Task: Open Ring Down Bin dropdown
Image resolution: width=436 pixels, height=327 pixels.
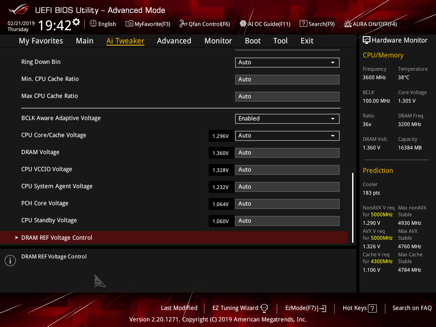Action: click(x=287, y=62)
